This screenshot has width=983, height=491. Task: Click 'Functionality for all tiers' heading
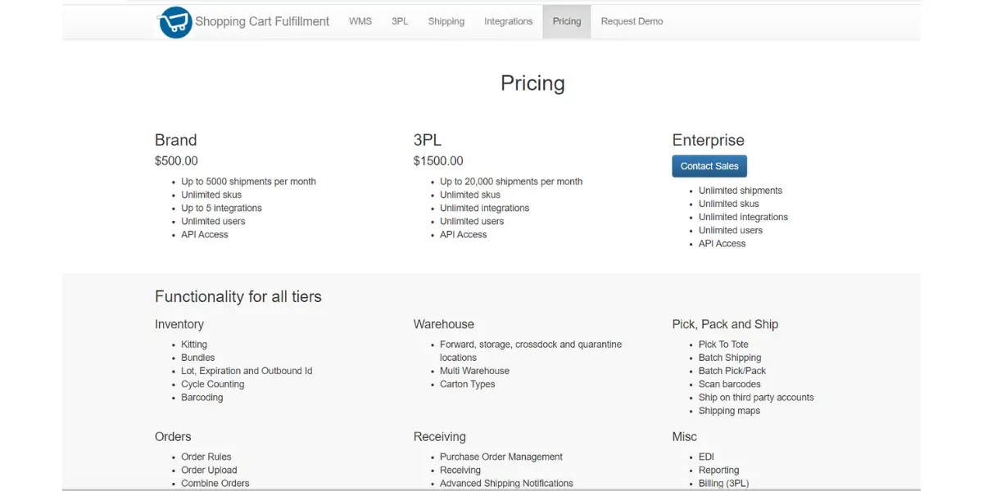tap(238, 296)
